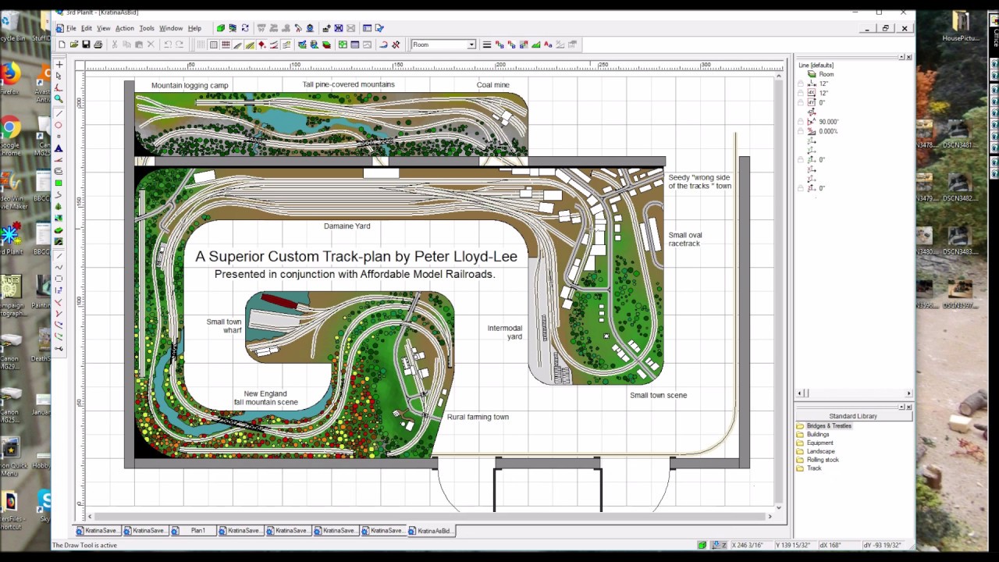This screenshot has width=999, height=562.
Task: Select the key-shaped tool at toolbar bottom
Action: pos(59,348)
